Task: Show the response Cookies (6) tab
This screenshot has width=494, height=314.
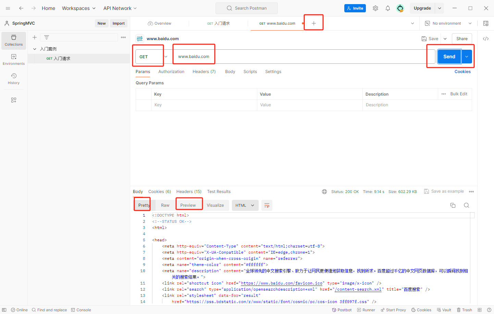Action: [x=160, y=192]
